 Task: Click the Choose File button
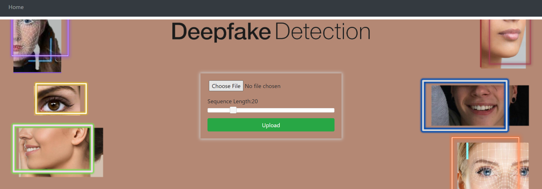[226, 86]
